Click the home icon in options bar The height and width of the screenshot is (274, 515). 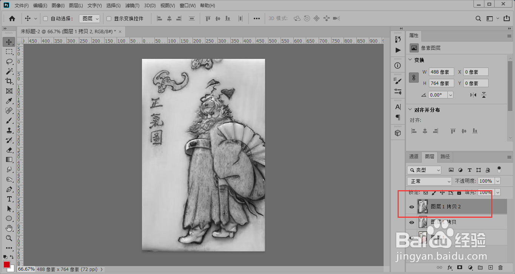[x=12, y=18]
